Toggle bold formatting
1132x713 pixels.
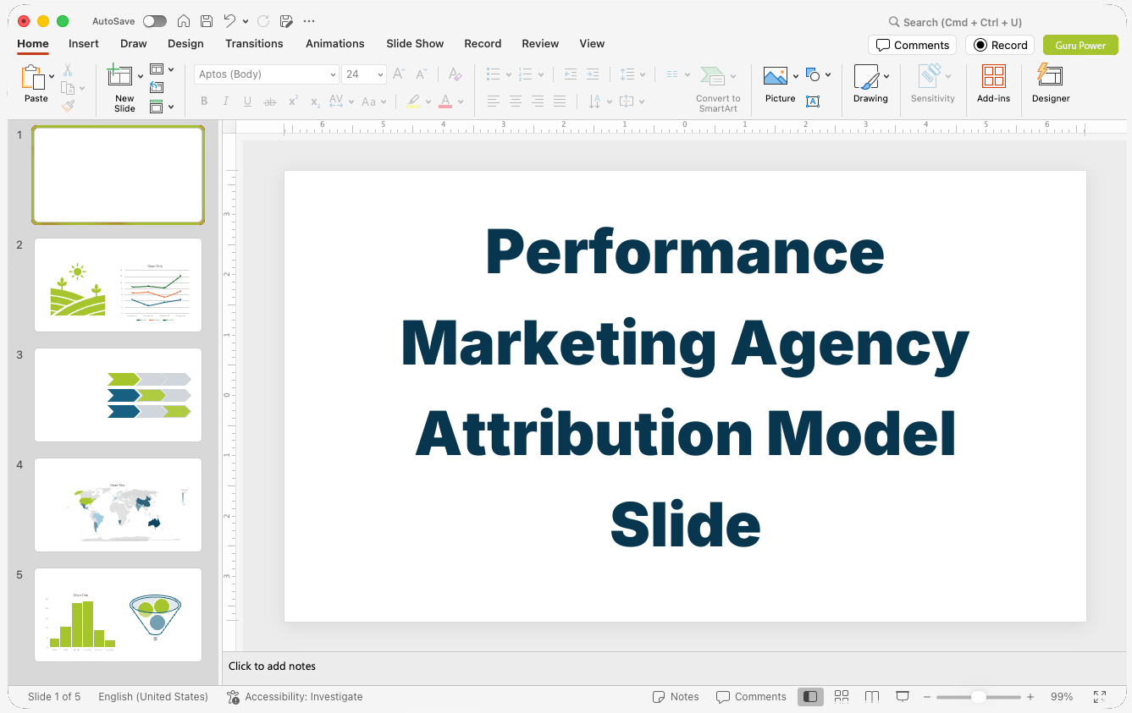204,101
